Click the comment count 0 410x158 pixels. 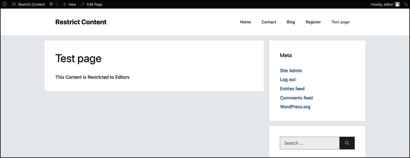[x=57, y=4]
